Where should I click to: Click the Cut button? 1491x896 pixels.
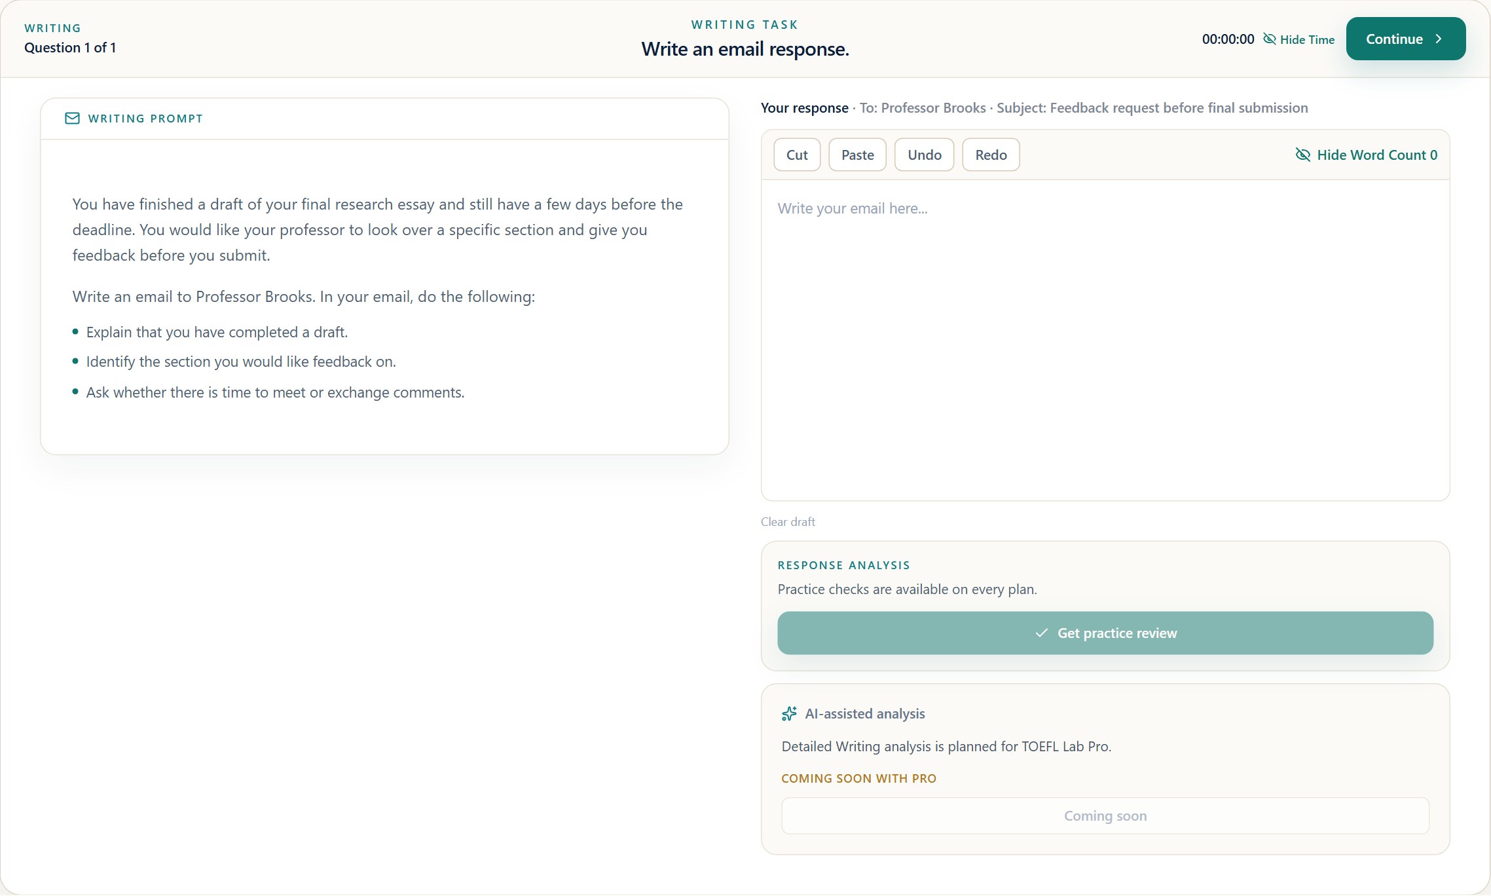coord(797,155)
